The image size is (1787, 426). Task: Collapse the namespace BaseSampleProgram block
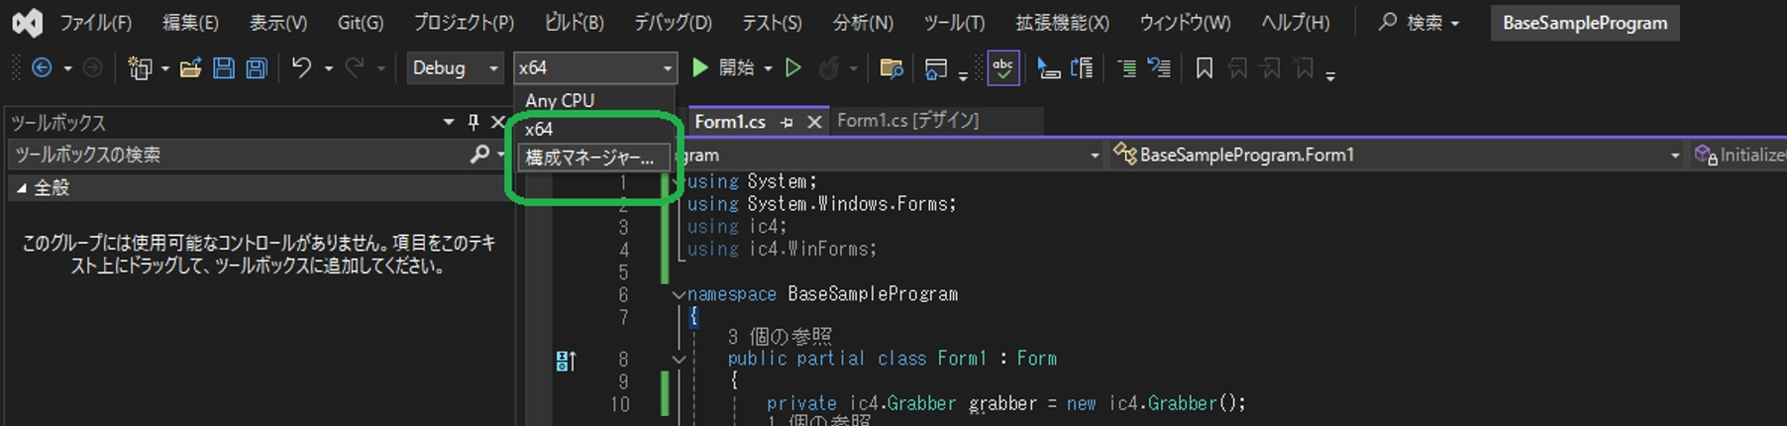point(679,294)
